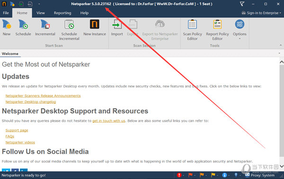Open Sign-in to Enterprise dropdown
Viewport: 284px width, 179px height.
click(x=262, y=13)
